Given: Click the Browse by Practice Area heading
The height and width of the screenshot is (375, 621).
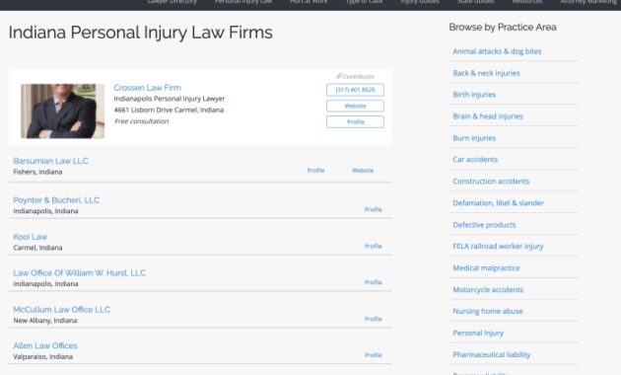Looking at the screenshot, I should click(x=503, y=27).
